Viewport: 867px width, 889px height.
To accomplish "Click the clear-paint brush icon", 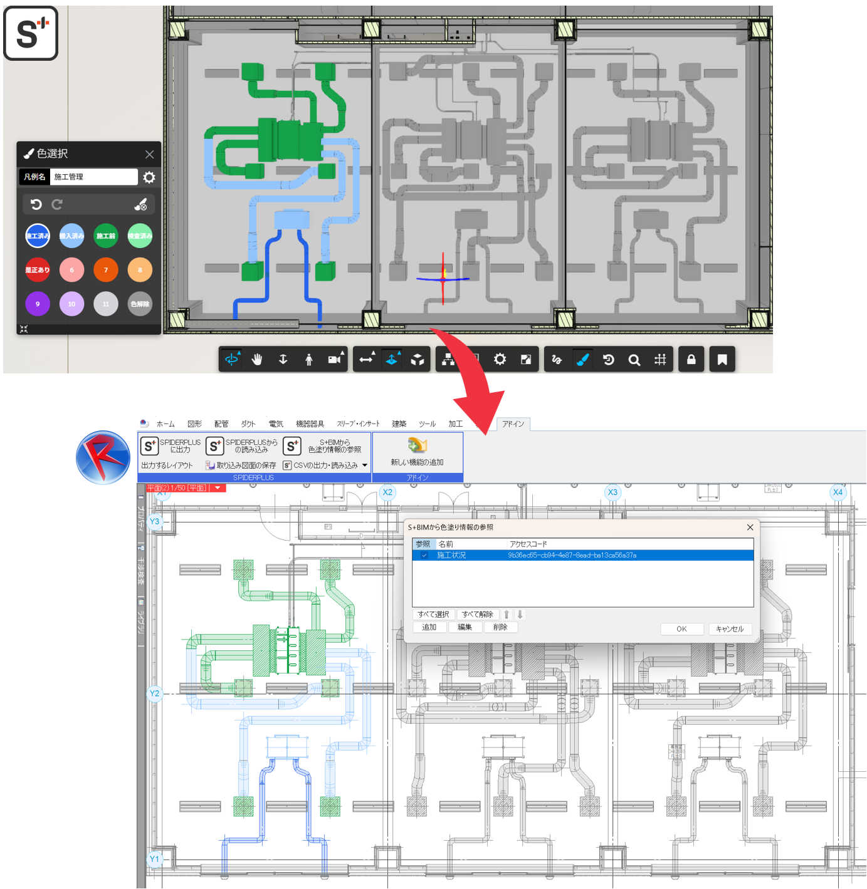I will click(x=140, y=205).
